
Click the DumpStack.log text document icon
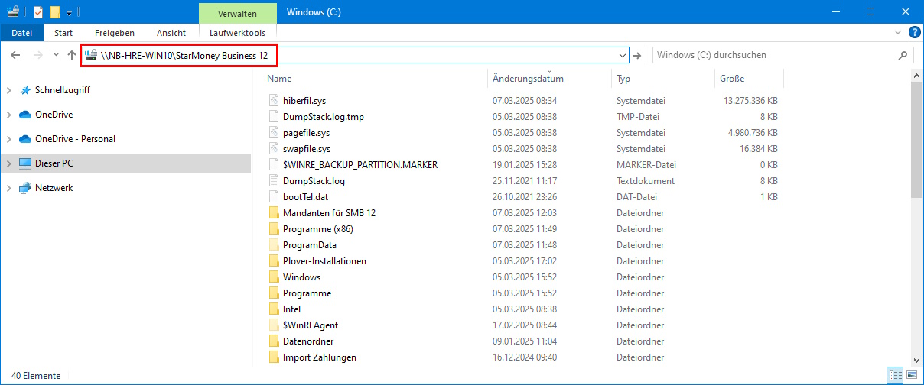coord(275,180)
